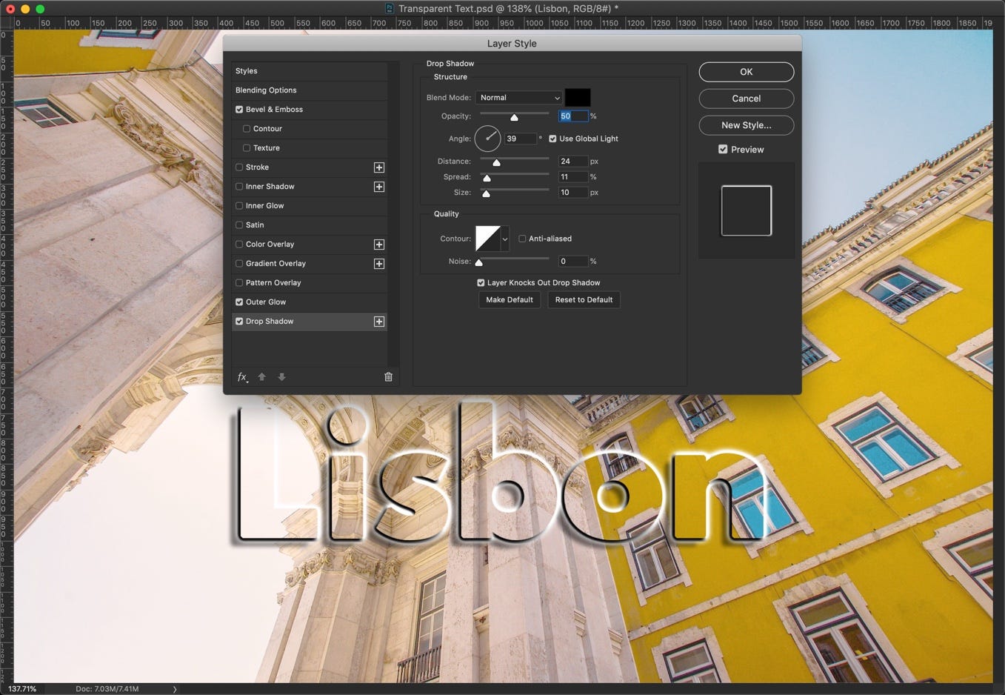The width and height of the screenshot is (1005, 695).
Task: Click the Opacity value field
Action: (x=573, y=116)
